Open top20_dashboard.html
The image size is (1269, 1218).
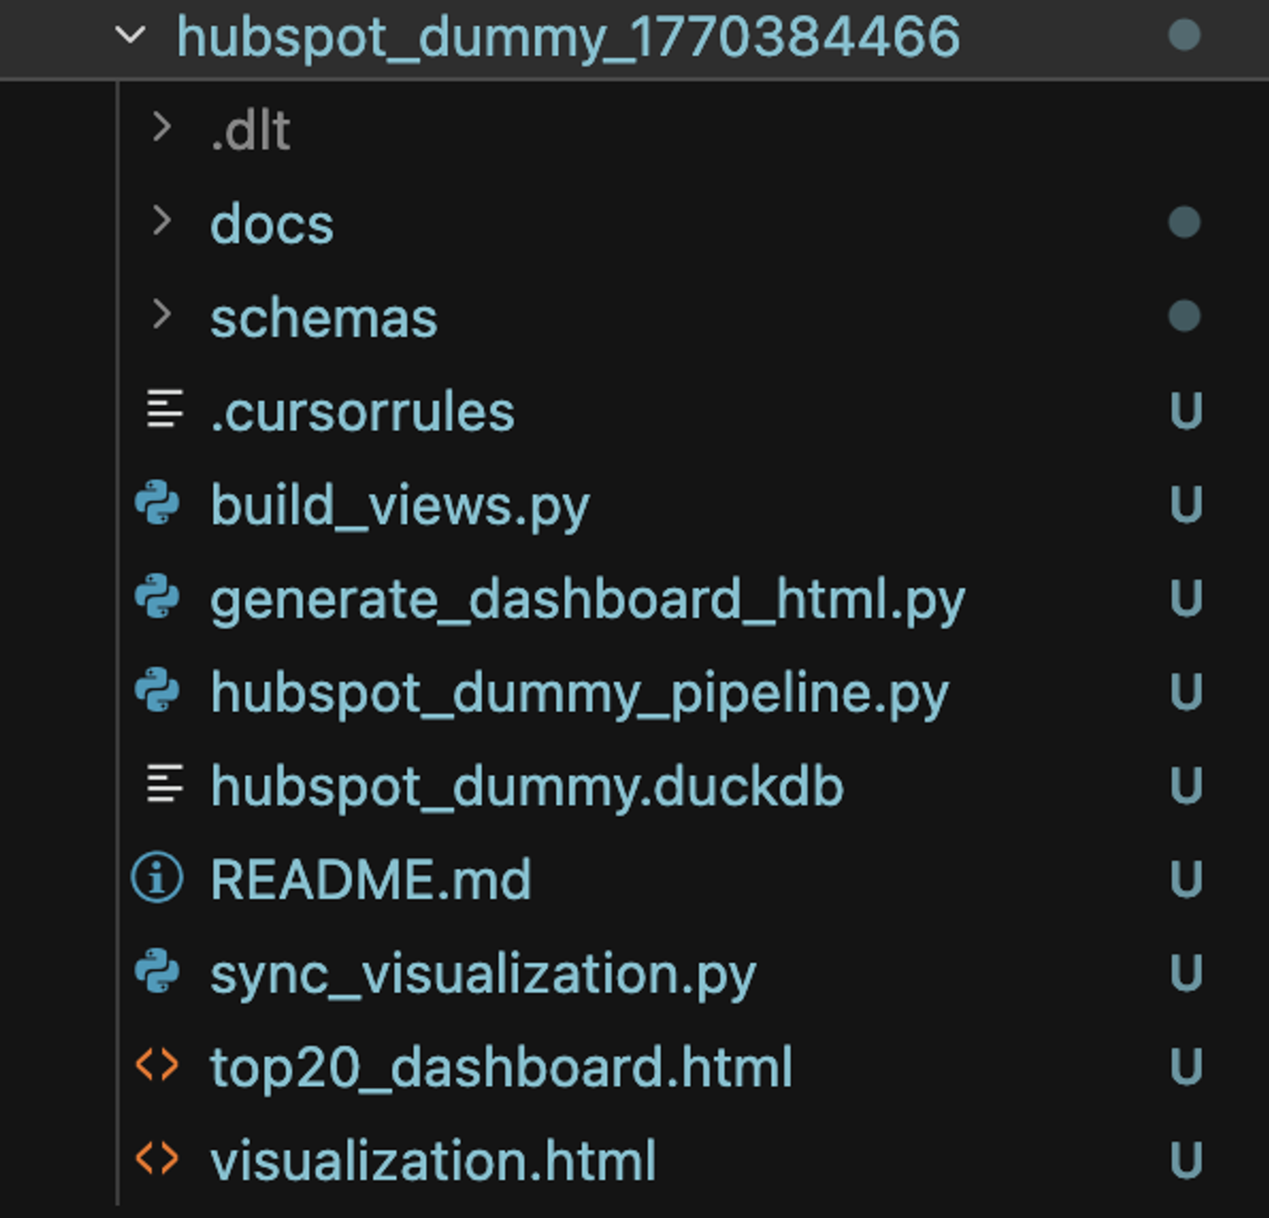tap(502, 1067)
